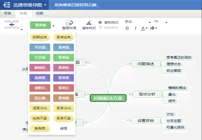Click the background fill color bucket icon
This screenshot has width=202, height=140.
153,28
